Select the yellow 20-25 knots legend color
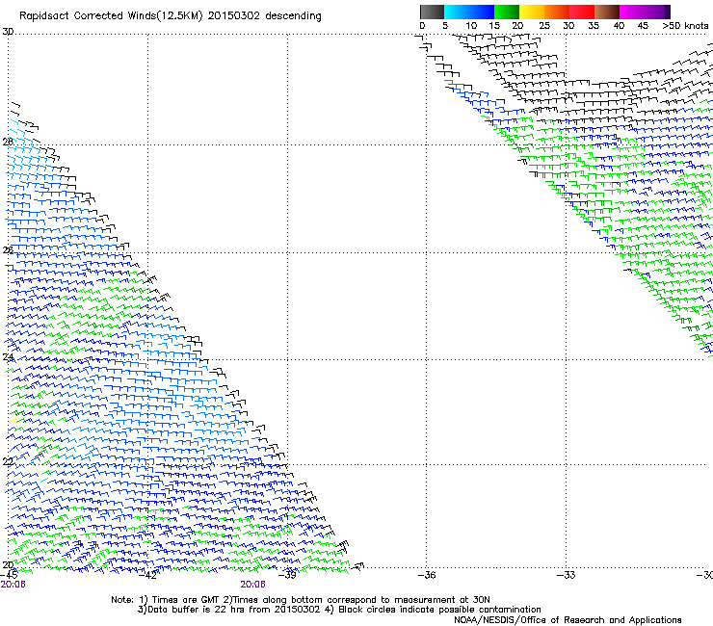713x626 pixels. coord(532,12)
